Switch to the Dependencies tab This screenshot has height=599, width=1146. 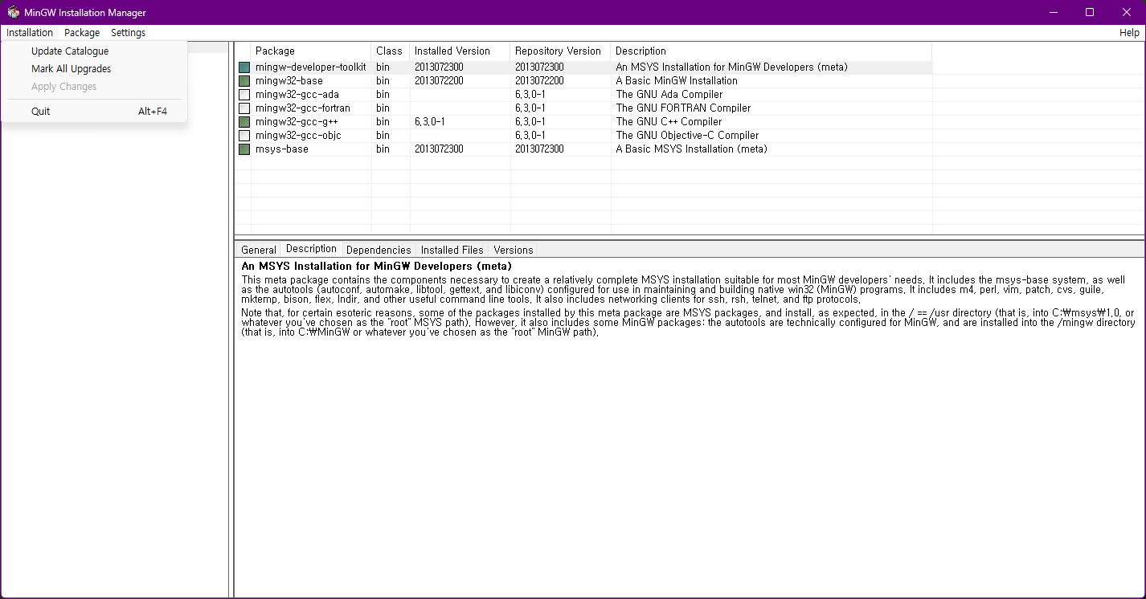(x=379, y=250)
